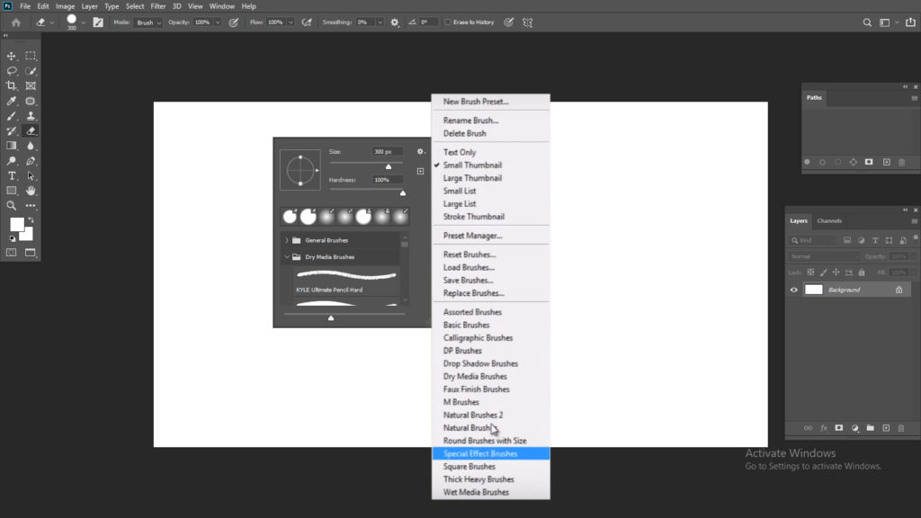921x518 pixels.
Task: Open the Window menu
Action: tap(222, 6)
